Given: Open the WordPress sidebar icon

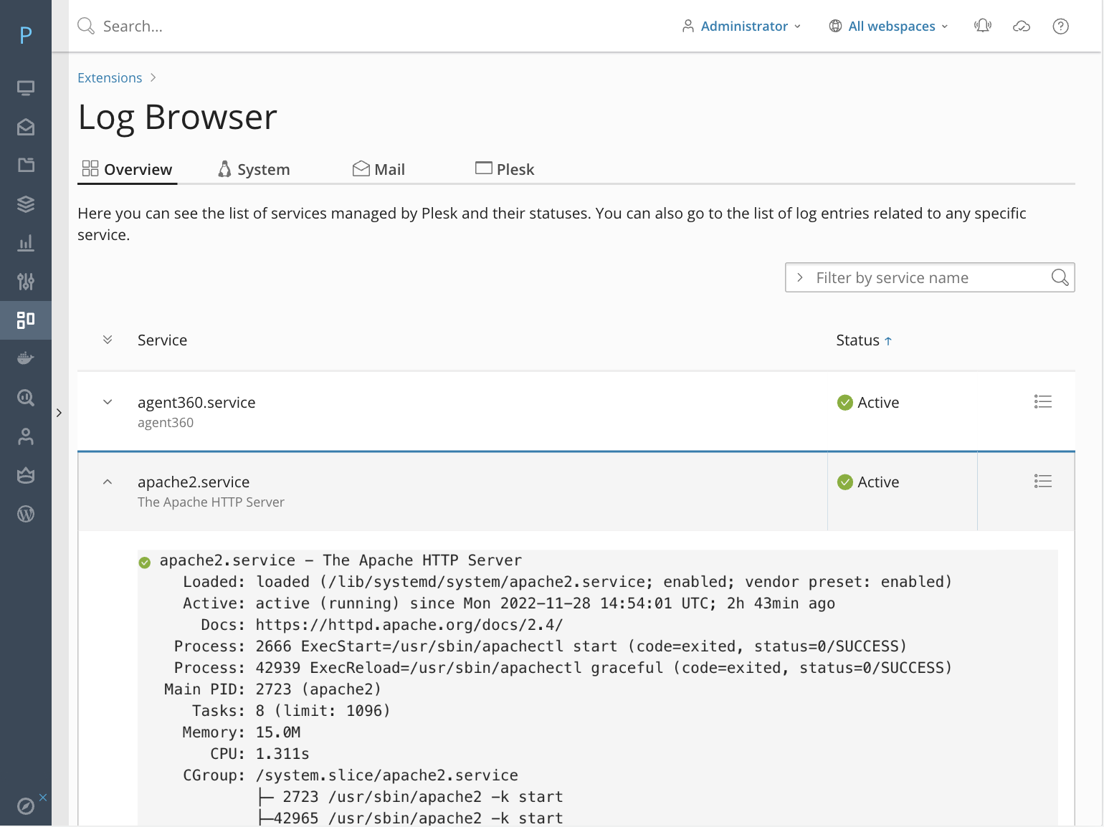Looking at the screenshot, I should click(26, 514).
